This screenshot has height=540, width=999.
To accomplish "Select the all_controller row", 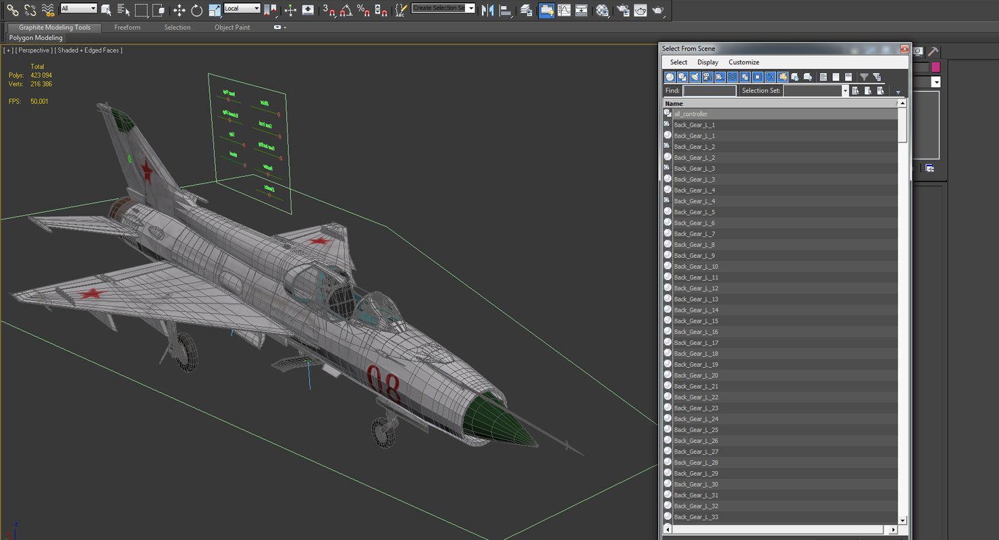I will (x=780, y=114).
